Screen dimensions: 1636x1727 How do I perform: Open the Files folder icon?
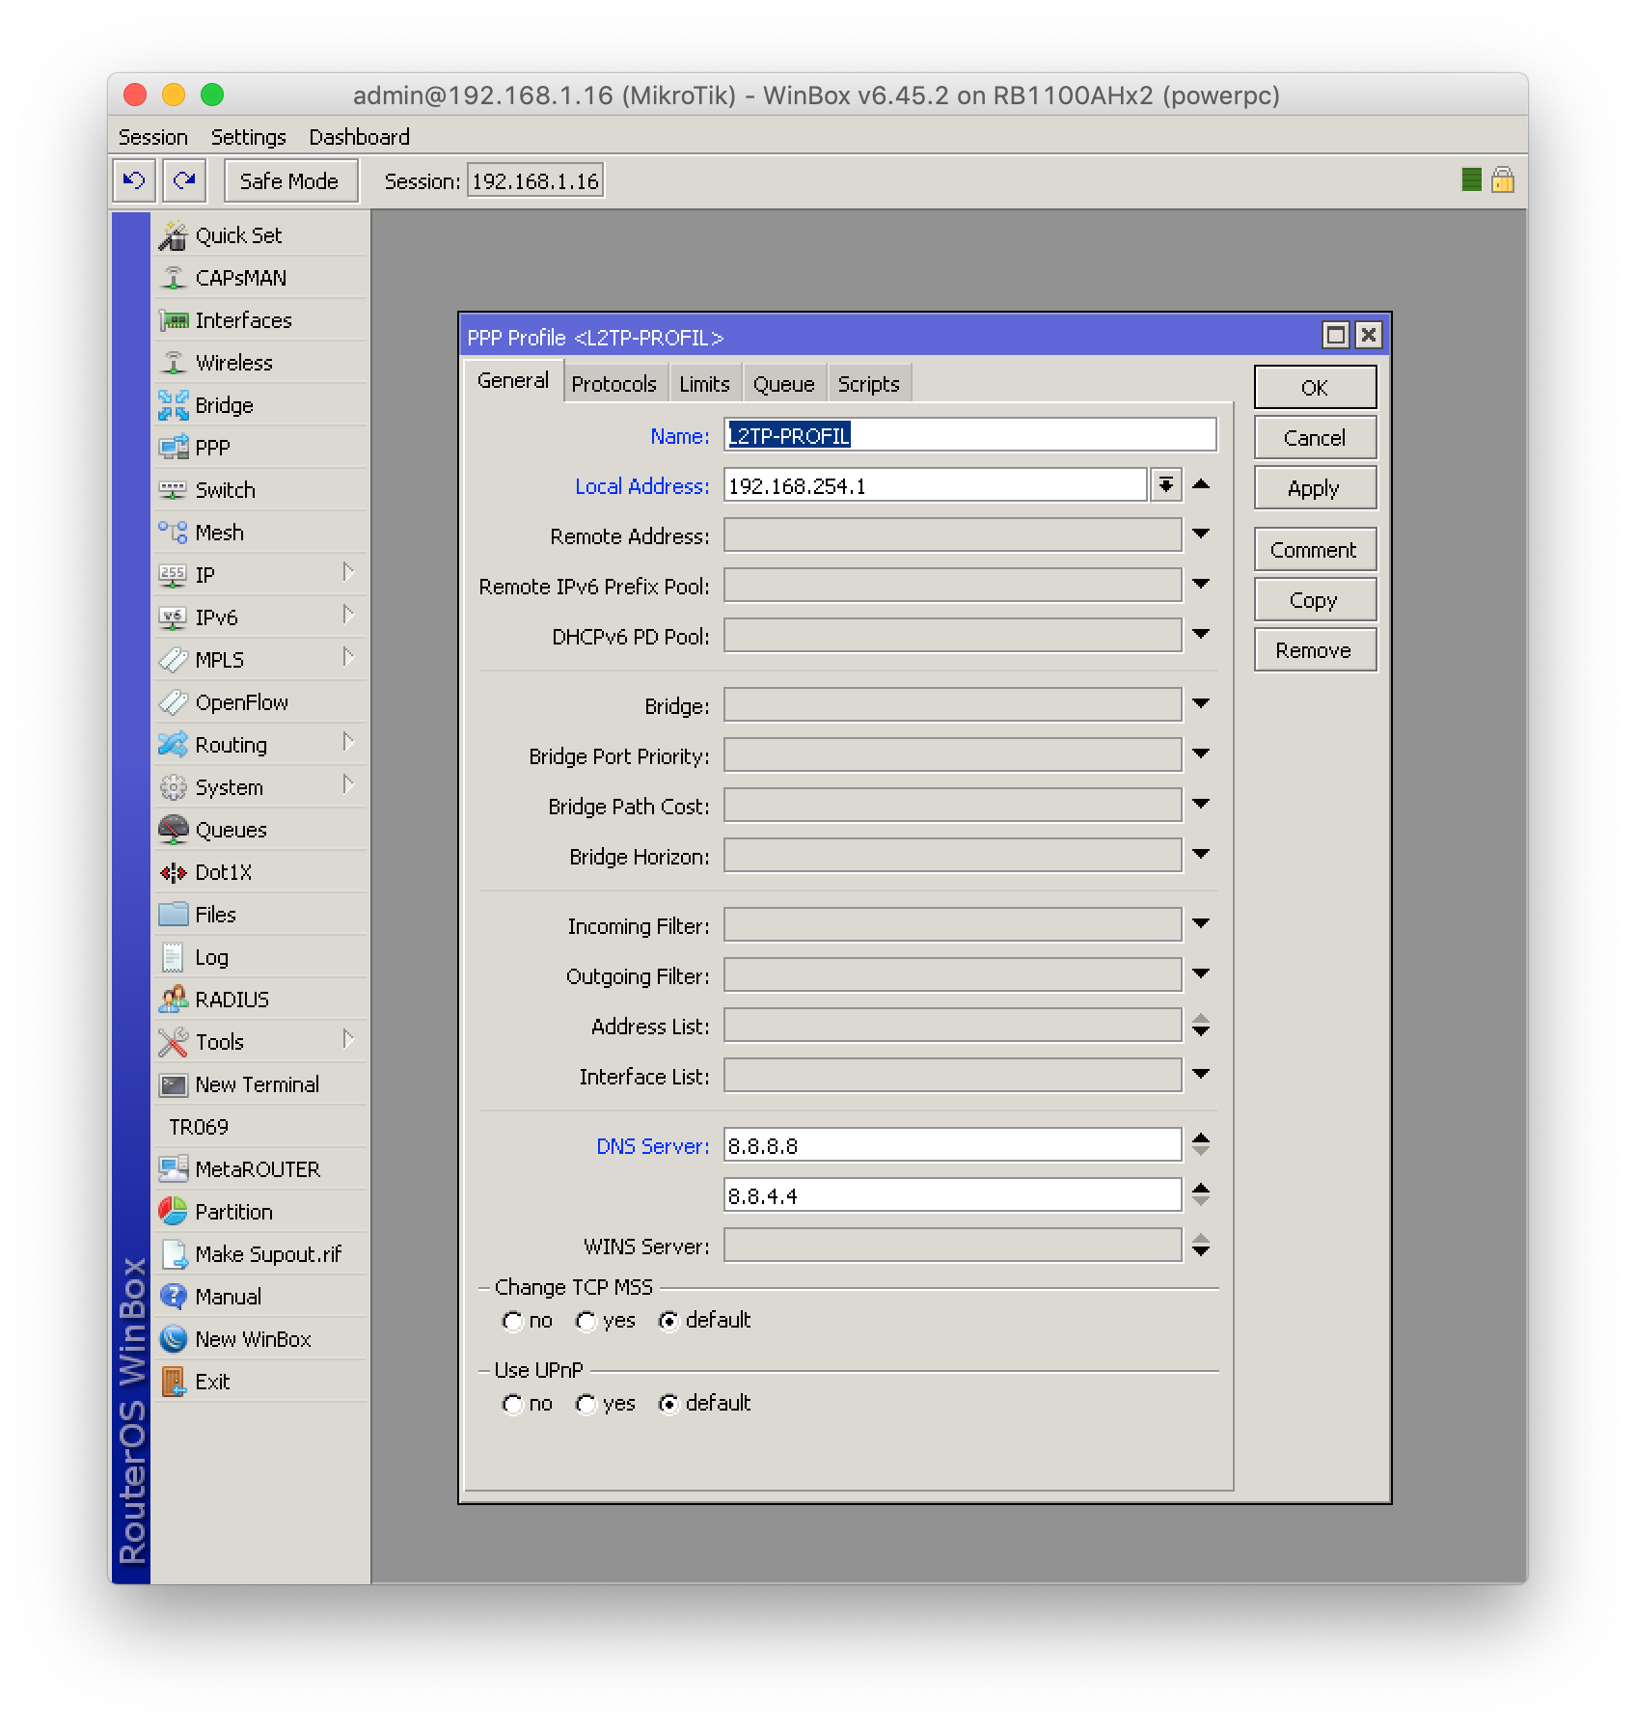coord(173,915)
